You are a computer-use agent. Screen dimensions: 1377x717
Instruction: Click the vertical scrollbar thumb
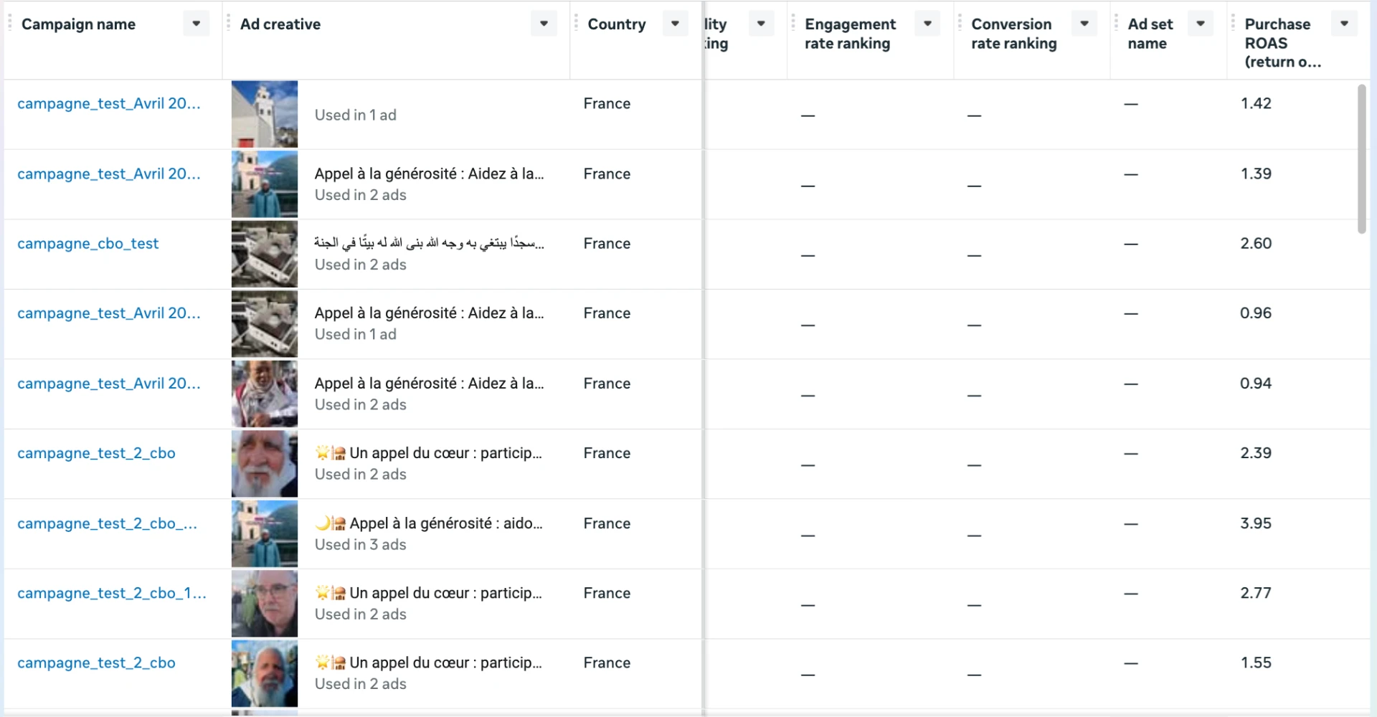click(1362, 159)
